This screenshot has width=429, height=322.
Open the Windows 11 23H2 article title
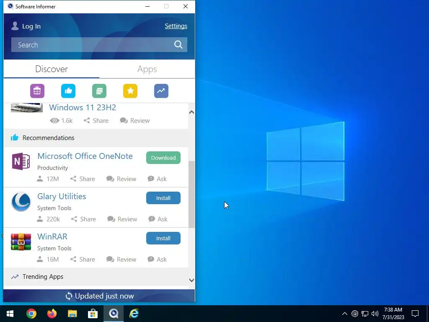click(x=83, y=107)
